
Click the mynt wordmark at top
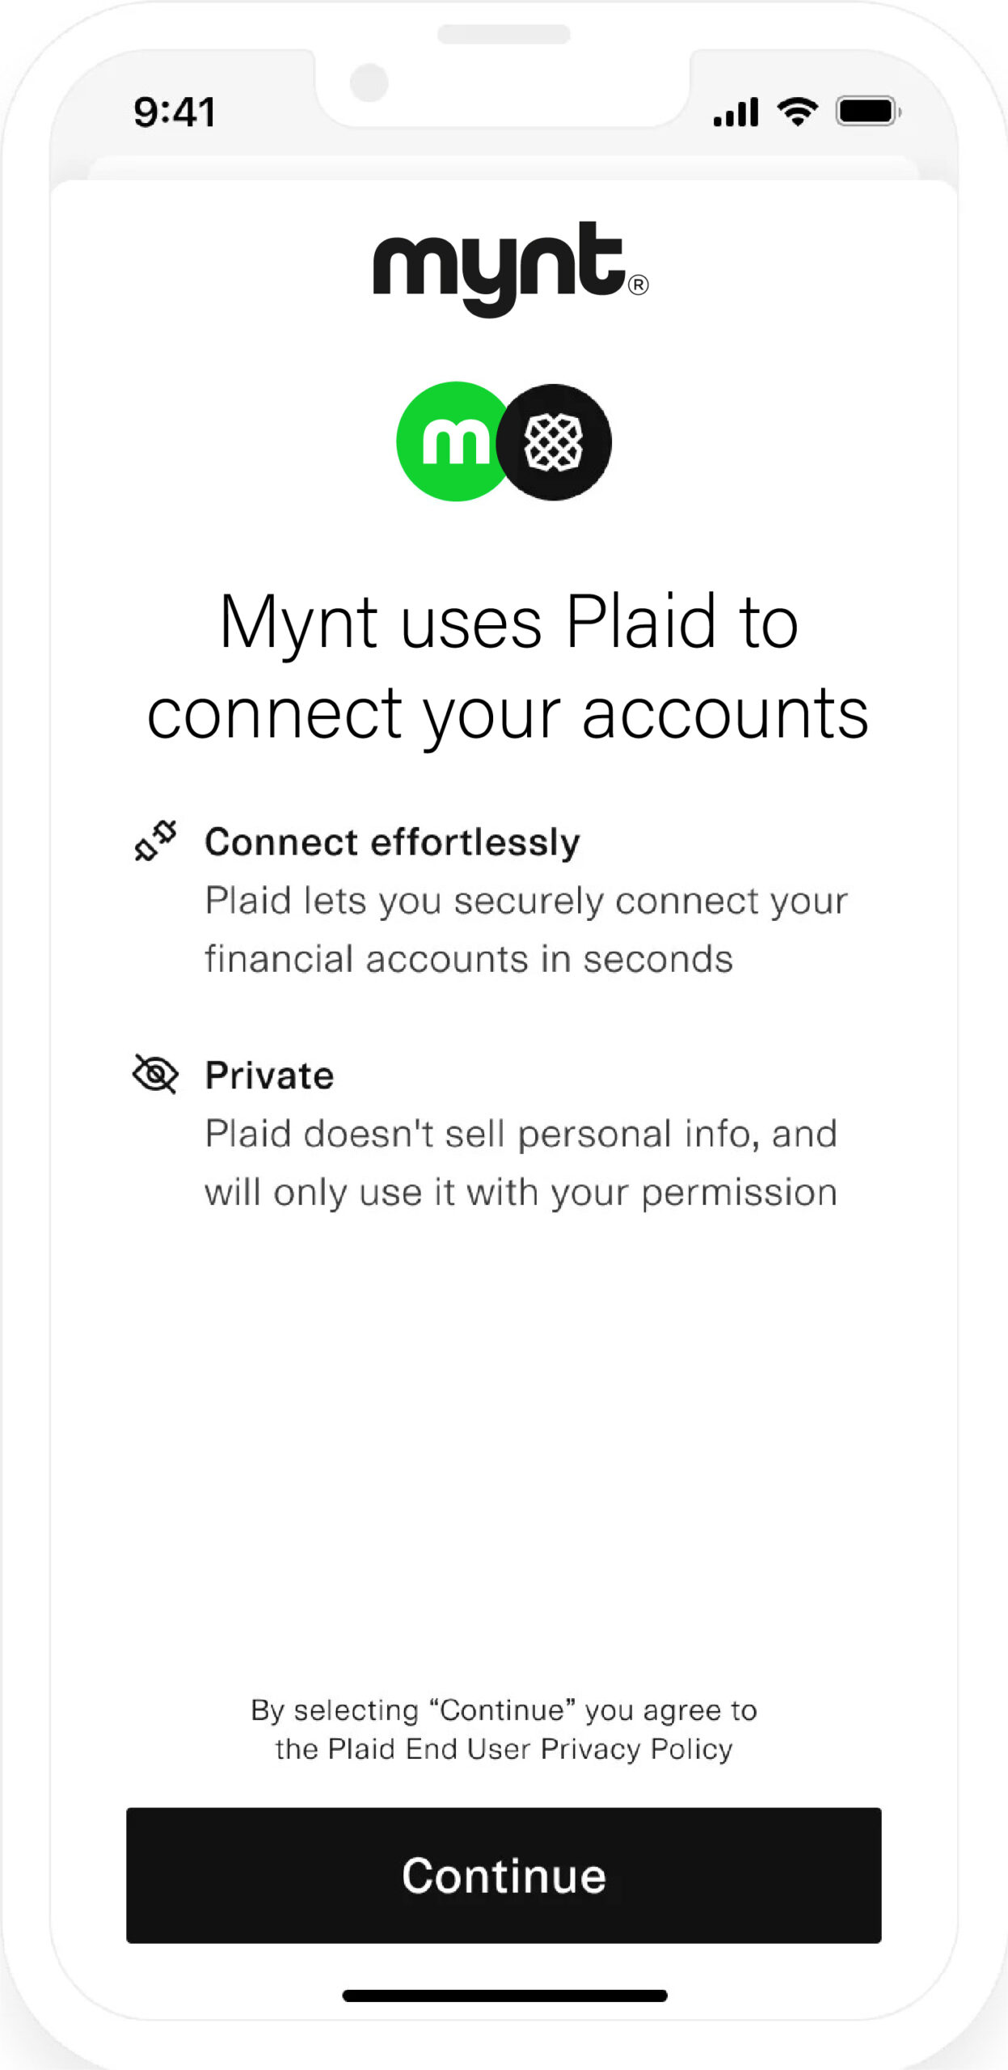[510, 268]
